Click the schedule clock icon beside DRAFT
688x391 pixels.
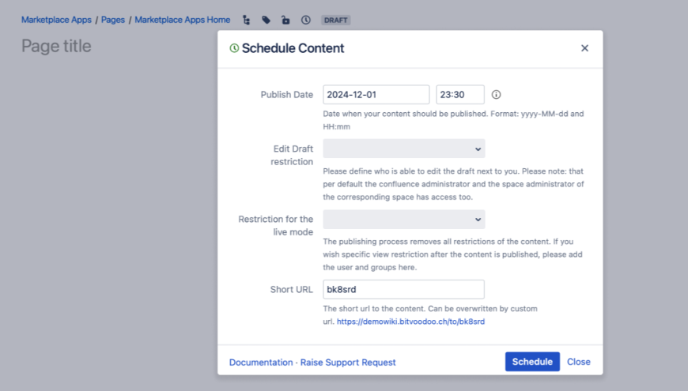point(305,20)
